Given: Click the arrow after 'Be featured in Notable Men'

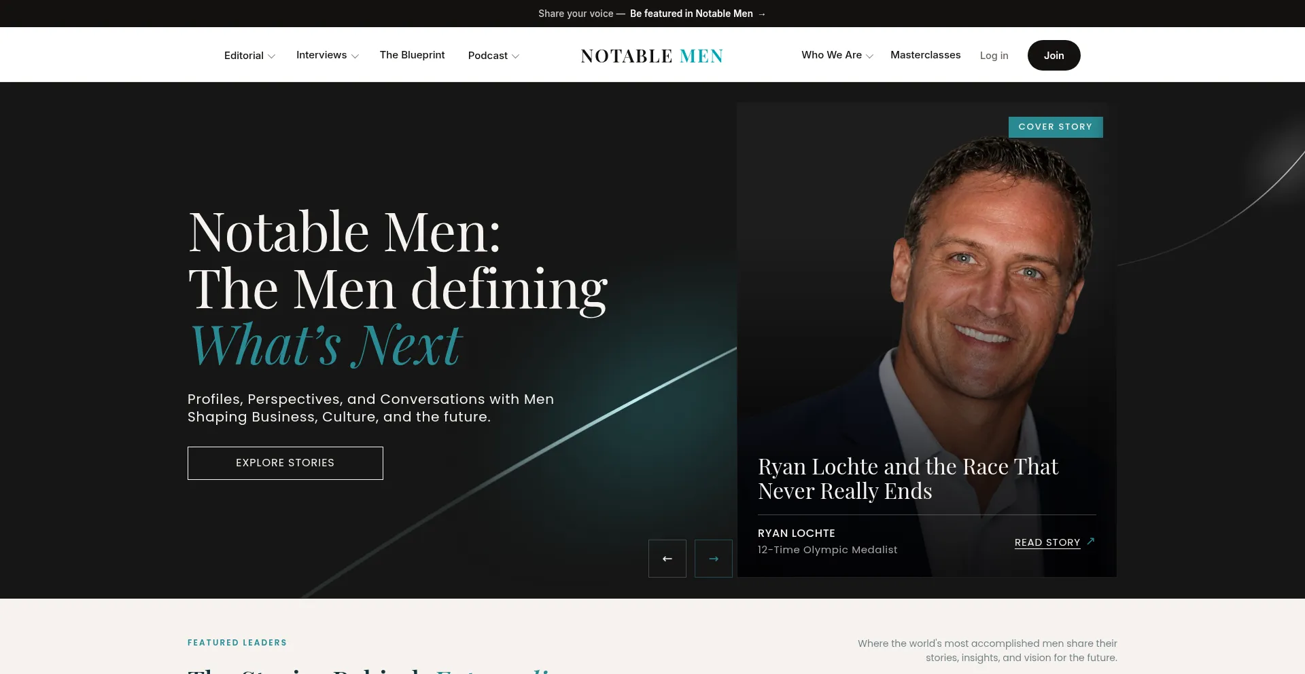Looking at the screenshot, I should tap(762, 14).
